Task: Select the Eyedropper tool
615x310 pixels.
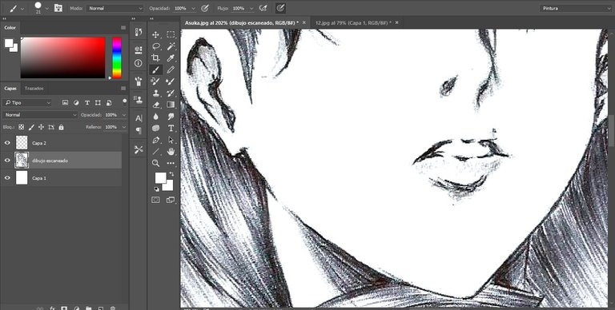Action: point(171,58)
